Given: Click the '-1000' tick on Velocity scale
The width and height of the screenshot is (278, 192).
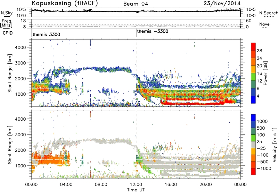Looking at the screenshot, I should pyautogui.click(x=264, y=168).
